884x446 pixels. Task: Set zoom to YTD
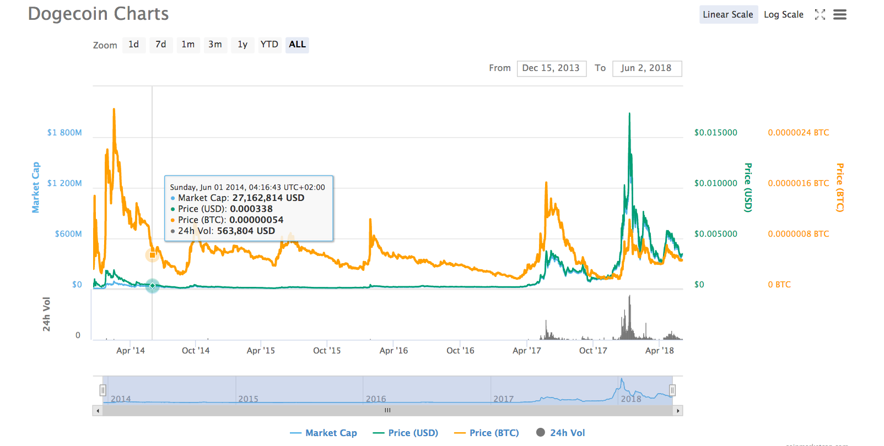[x=269, y=45]
